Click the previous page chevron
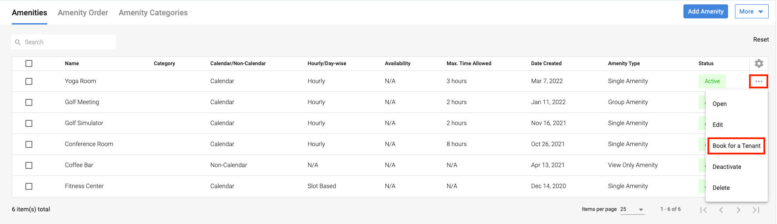The height and width of the screenshot is (224, 777). point(721,210)
